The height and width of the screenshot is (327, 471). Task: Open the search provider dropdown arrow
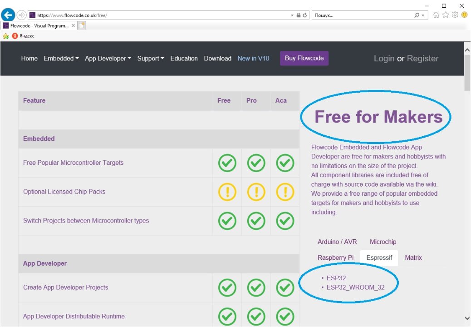tap(423, 15)
